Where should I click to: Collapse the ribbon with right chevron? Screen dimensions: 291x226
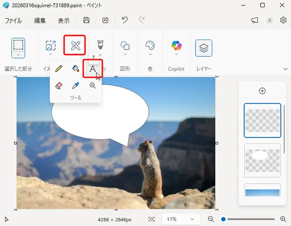pyautogui.click(x=285, y=69)
